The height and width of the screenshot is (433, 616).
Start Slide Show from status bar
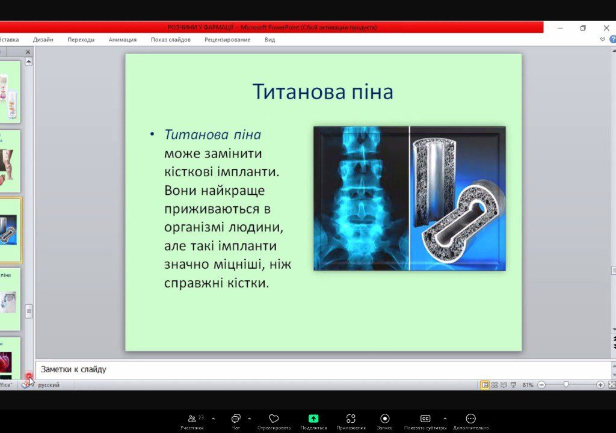click(x=513, y=385)
